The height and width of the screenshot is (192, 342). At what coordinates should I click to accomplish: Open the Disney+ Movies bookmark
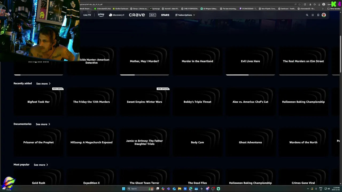pos(139,9)
